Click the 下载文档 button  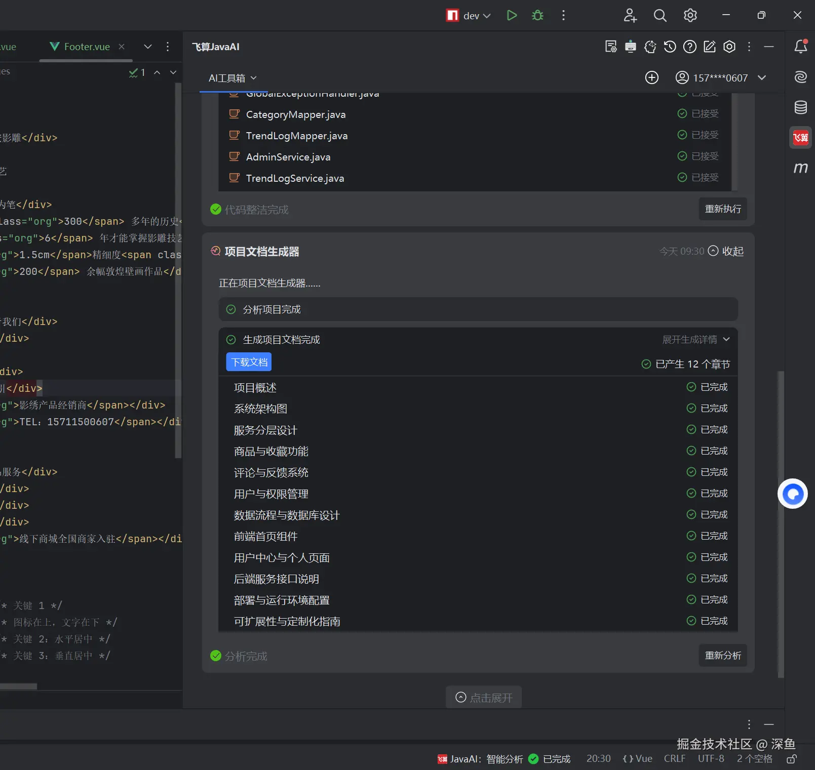[249, 362]
